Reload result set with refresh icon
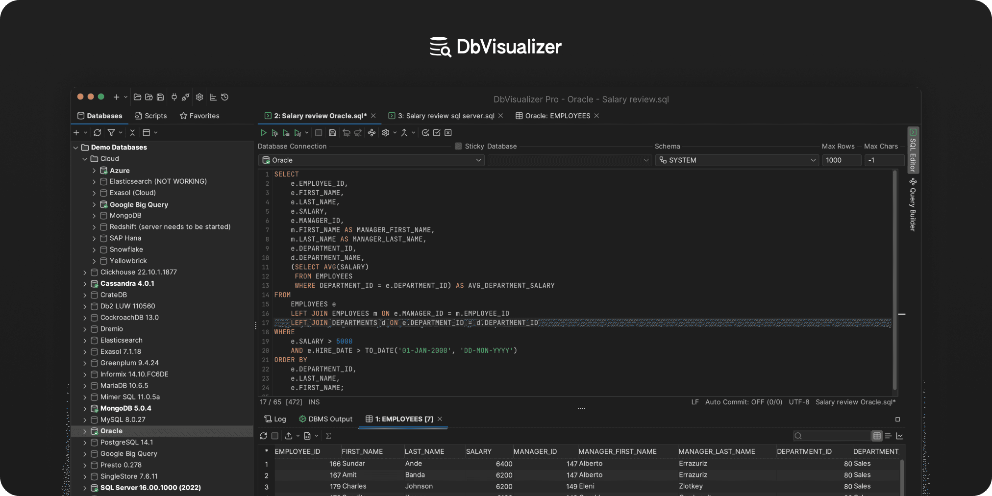The width and height of the screenshot is (992, 496). tap(264, 436)
